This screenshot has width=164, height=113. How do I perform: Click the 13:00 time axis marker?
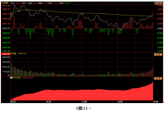click(84, 102)
